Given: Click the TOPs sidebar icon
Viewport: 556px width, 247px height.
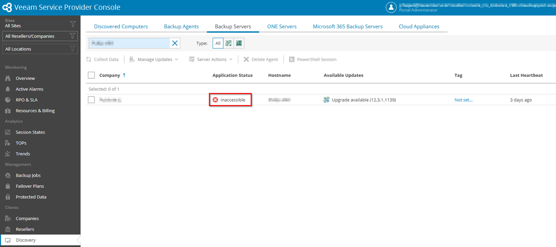Looking at the screenshot, I should pos(8,143).
